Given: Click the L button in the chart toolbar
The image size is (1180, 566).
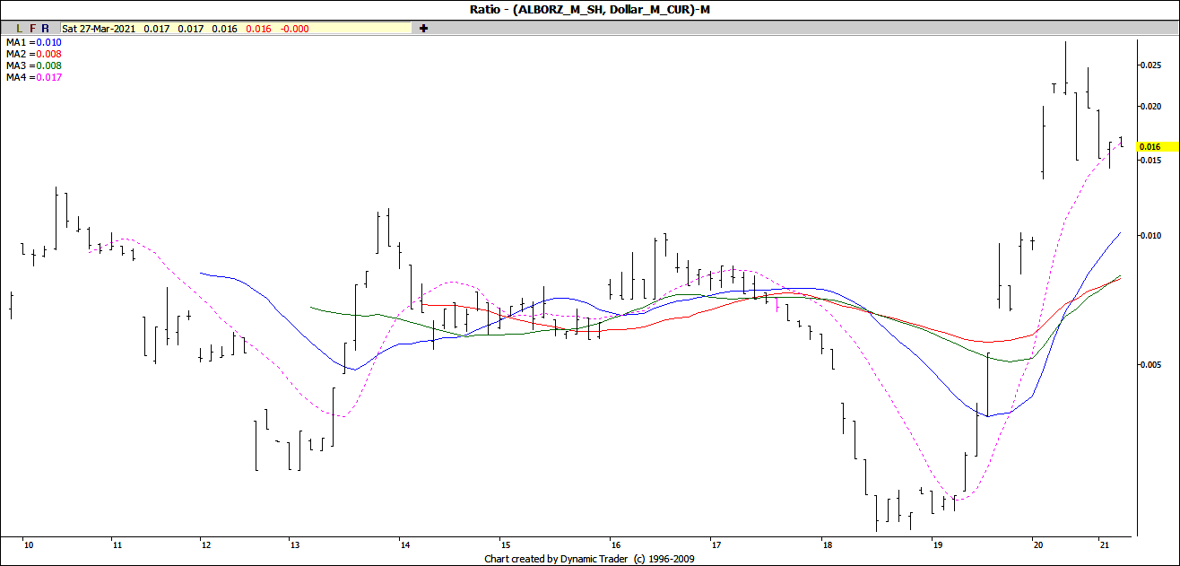Looking at the screenshot, I should click(x=20, y=28).
